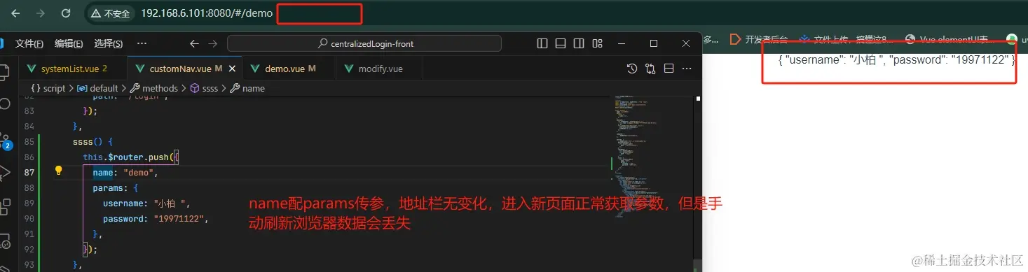Open the Vue elementUI bookmark
The height and width of the screenshot is (272, 1028).
(950, 39)
